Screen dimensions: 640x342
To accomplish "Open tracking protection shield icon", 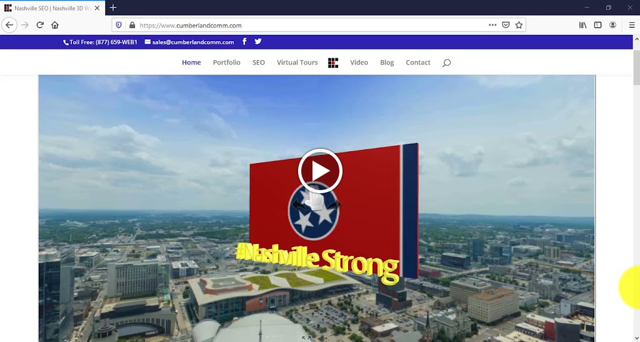I will (119, 25).
